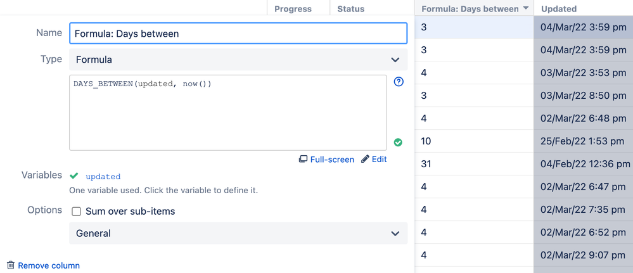The image size is (633, 273).
Task: Click the green check beside updated variable
Action: (x=74, y=176)
